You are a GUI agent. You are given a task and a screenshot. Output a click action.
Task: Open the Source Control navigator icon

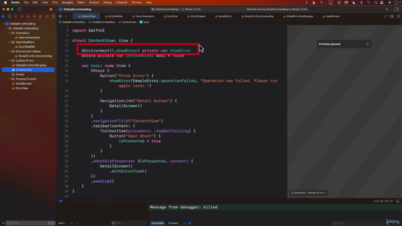coord(9,16)
